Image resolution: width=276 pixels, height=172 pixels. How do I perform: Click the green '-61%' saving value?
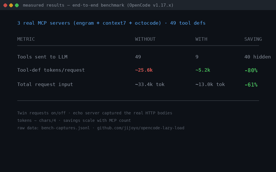251,85
